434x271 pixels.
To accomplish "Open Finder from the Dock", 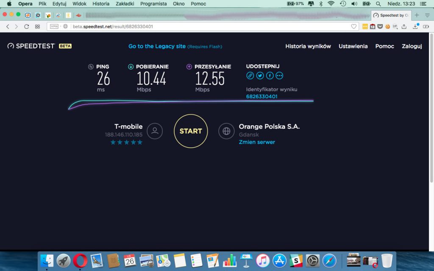I will pos(47,260).
